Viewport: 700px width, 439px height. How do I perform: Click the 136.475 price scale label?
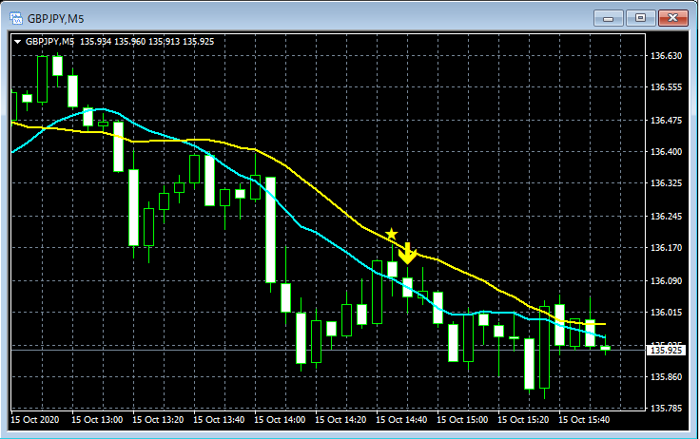coord(666,120)
